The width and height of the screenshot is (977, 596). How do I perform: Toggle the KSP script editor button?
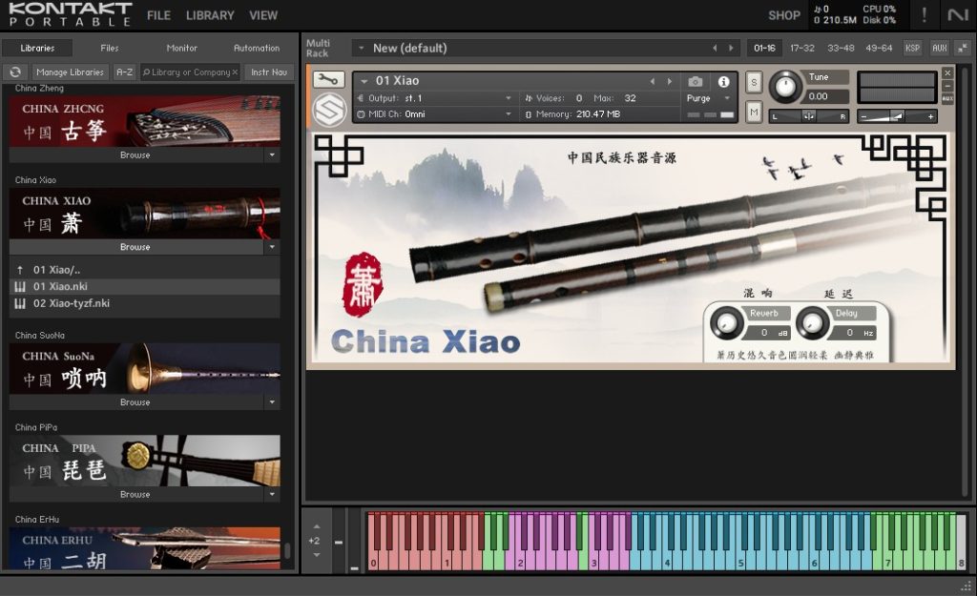click(912, 48)
